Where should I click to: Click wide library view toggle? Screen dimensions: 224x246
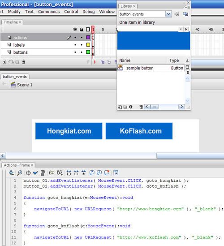187,67
